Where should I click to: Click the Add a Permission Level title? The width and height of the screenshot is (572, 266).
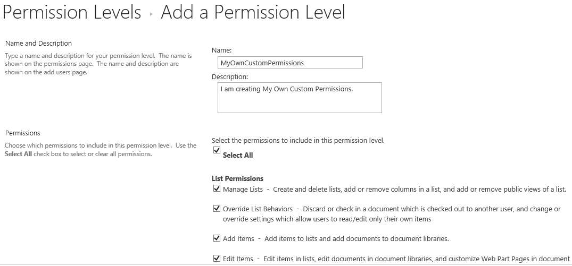click(x=253, y=12)
